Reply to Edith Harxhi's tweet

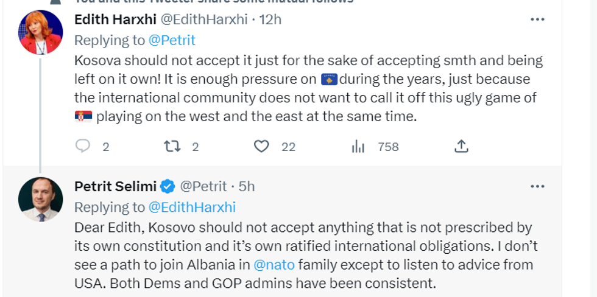(x=83, y=146)
